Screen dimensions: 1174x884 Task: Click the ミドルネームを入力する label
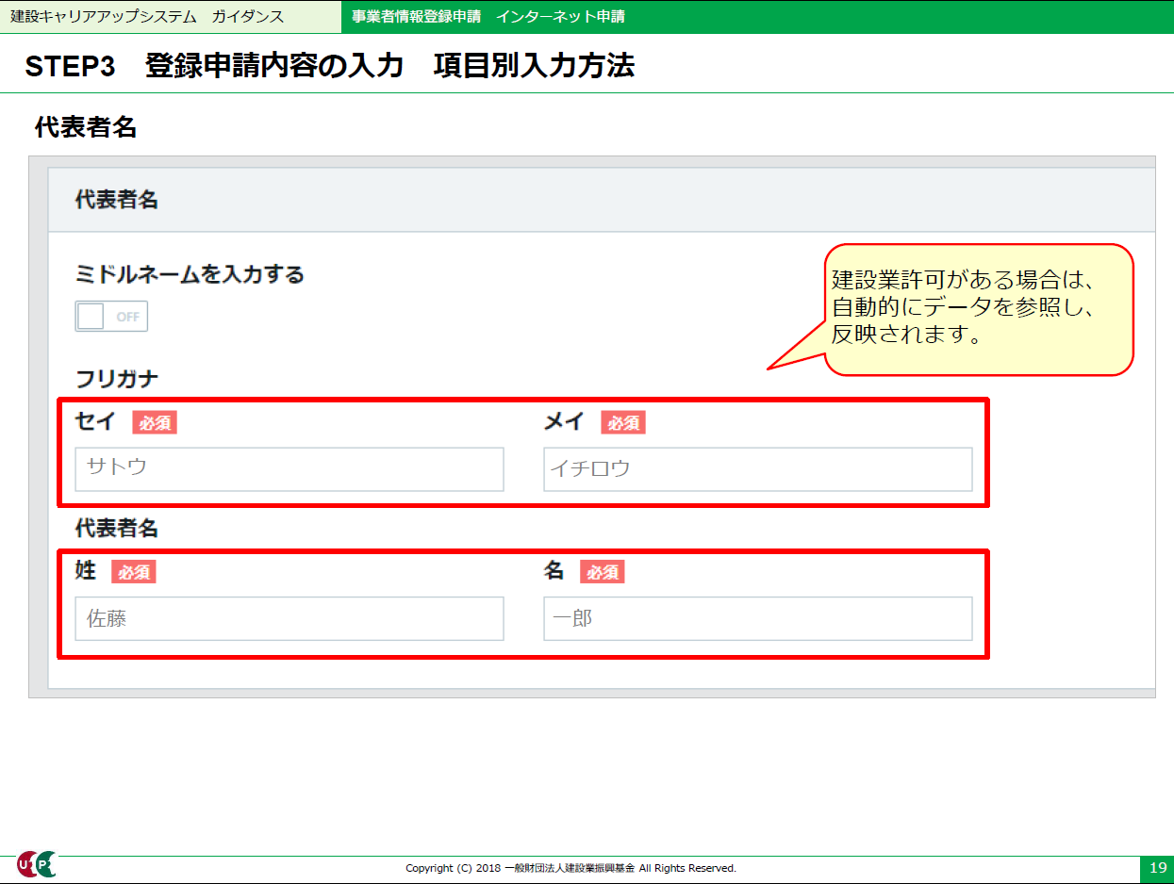190,274
